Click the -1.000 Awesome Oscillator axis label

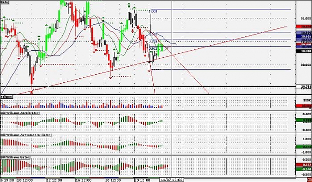307,152
